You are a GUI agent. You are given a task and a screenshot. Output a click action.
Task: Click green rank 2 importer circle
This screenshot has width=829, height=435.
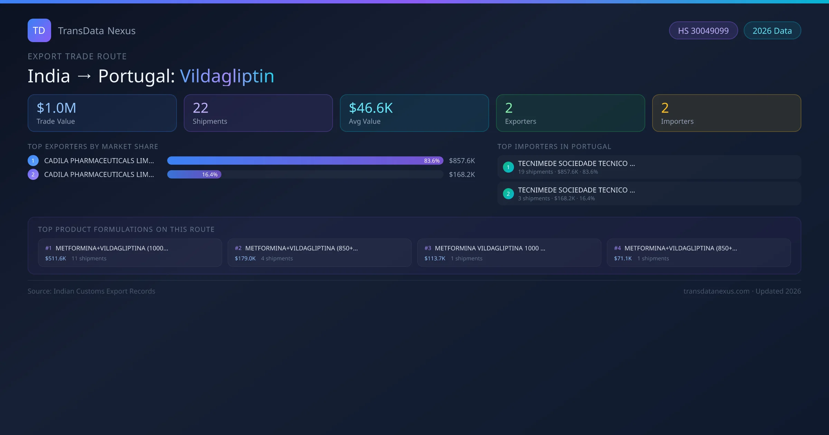(x=508, y=194)
